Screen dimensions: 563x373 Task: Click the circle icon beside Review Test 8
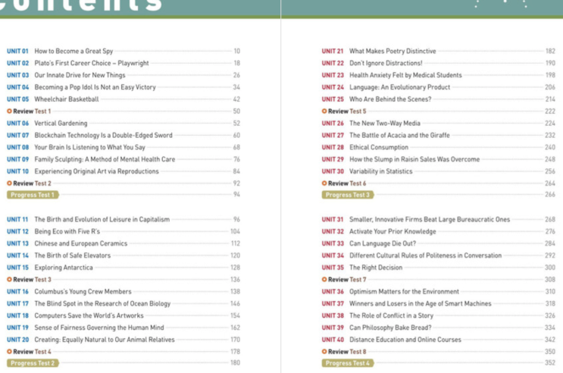(x=324, y=352)
